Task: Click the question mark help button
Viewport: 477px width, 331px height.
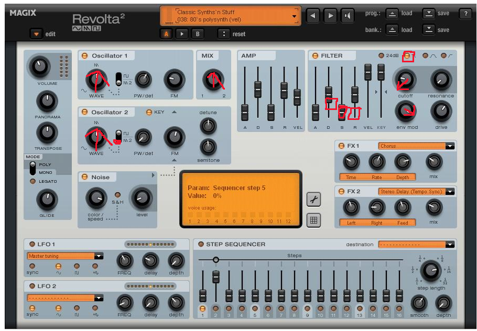Action: (465, 14)
